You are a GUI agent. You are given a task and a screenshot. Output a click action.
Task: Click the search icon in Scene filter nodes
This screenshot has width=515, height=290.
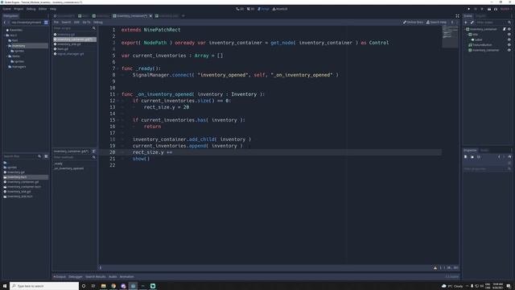point(509,23)
